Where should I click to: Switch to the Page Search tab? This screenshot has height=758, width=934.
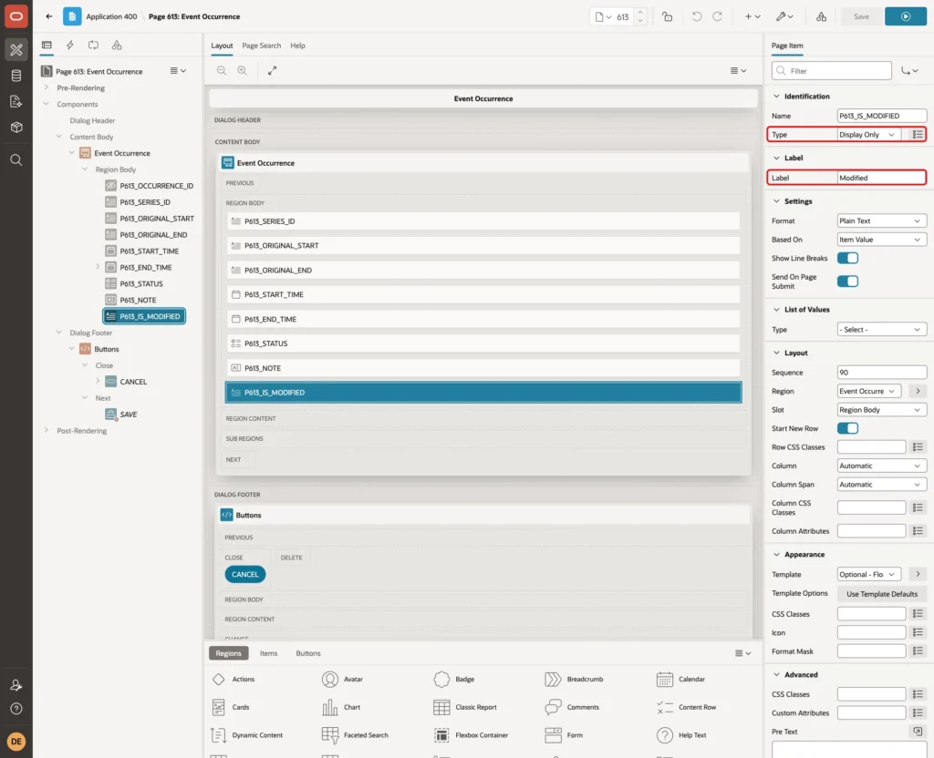pos(262,46)
